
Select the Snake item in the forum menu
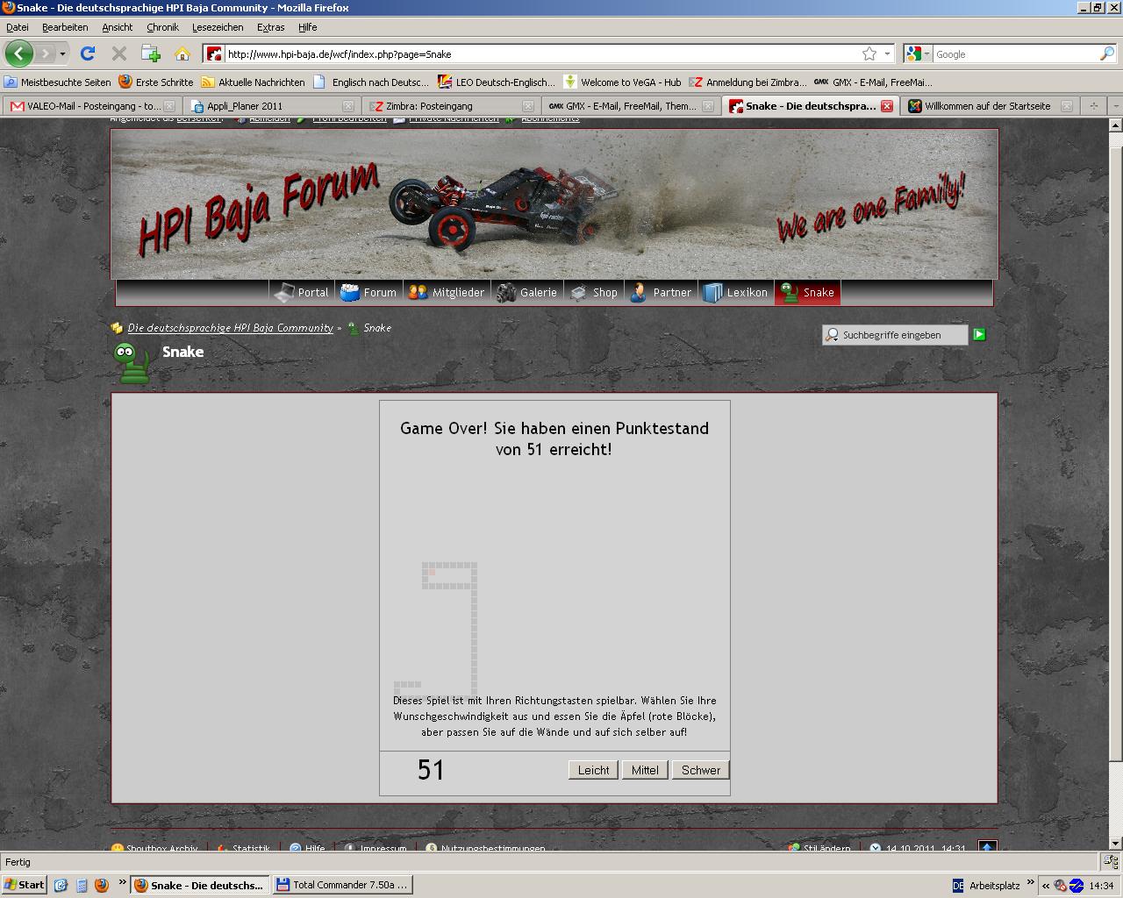(807, 292)
